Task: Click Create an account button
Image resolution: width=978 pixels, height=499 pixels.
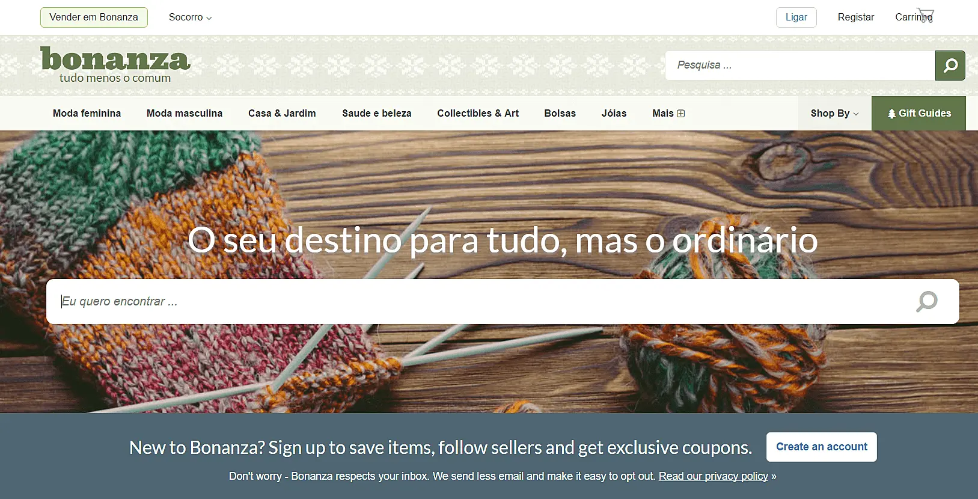Action: (x=821, y=447)
